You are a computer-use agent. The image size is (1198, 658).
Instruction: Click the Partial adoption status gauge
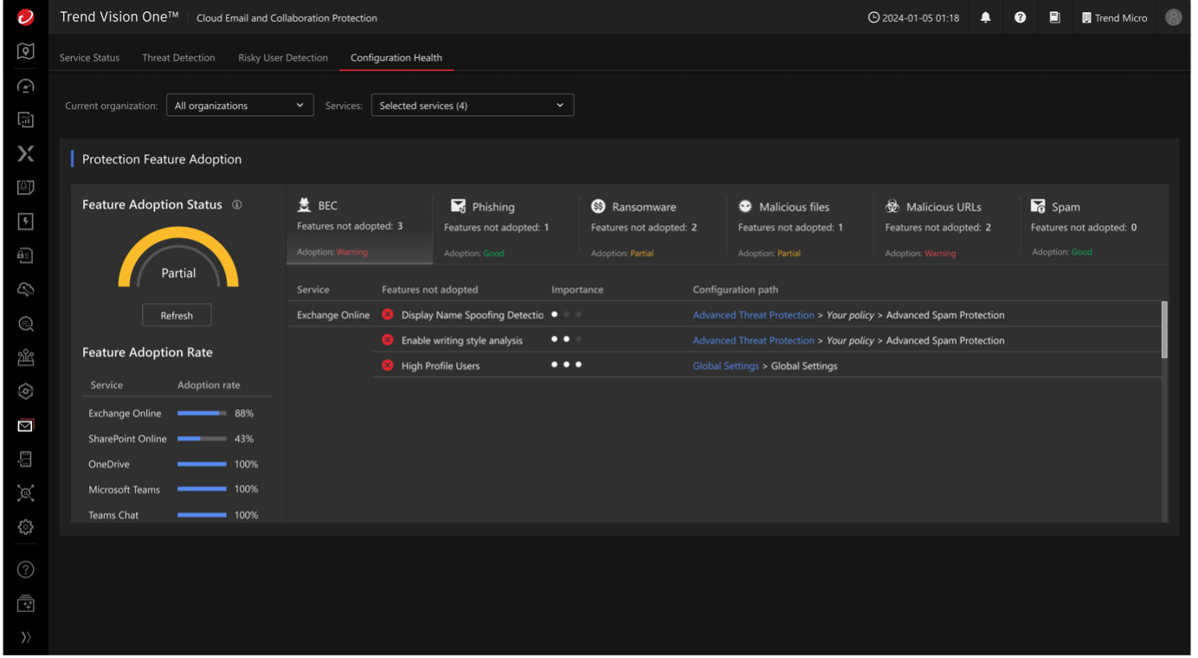coord(178,258)
